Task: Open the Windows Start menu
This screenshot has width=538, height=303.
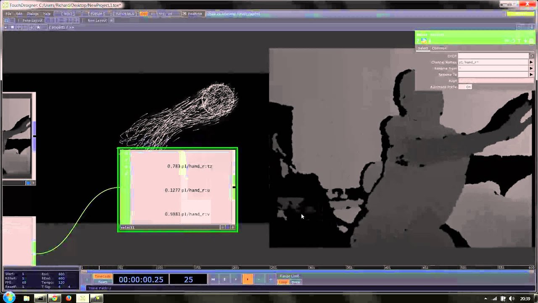Action: tap(9, 298)
